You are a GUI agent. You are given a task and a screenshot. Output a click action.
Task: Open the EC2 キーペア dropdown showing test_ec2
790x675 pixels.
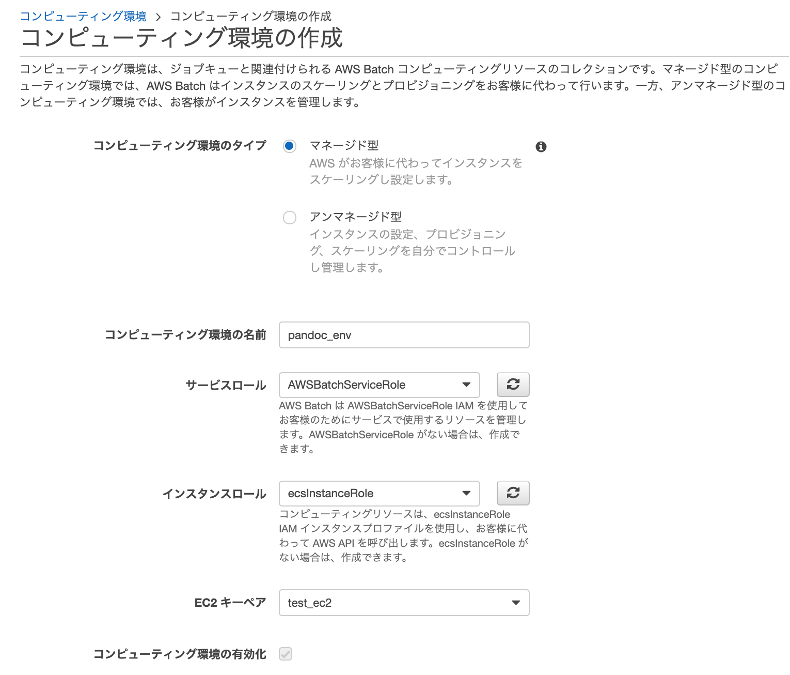click(404, 603)
